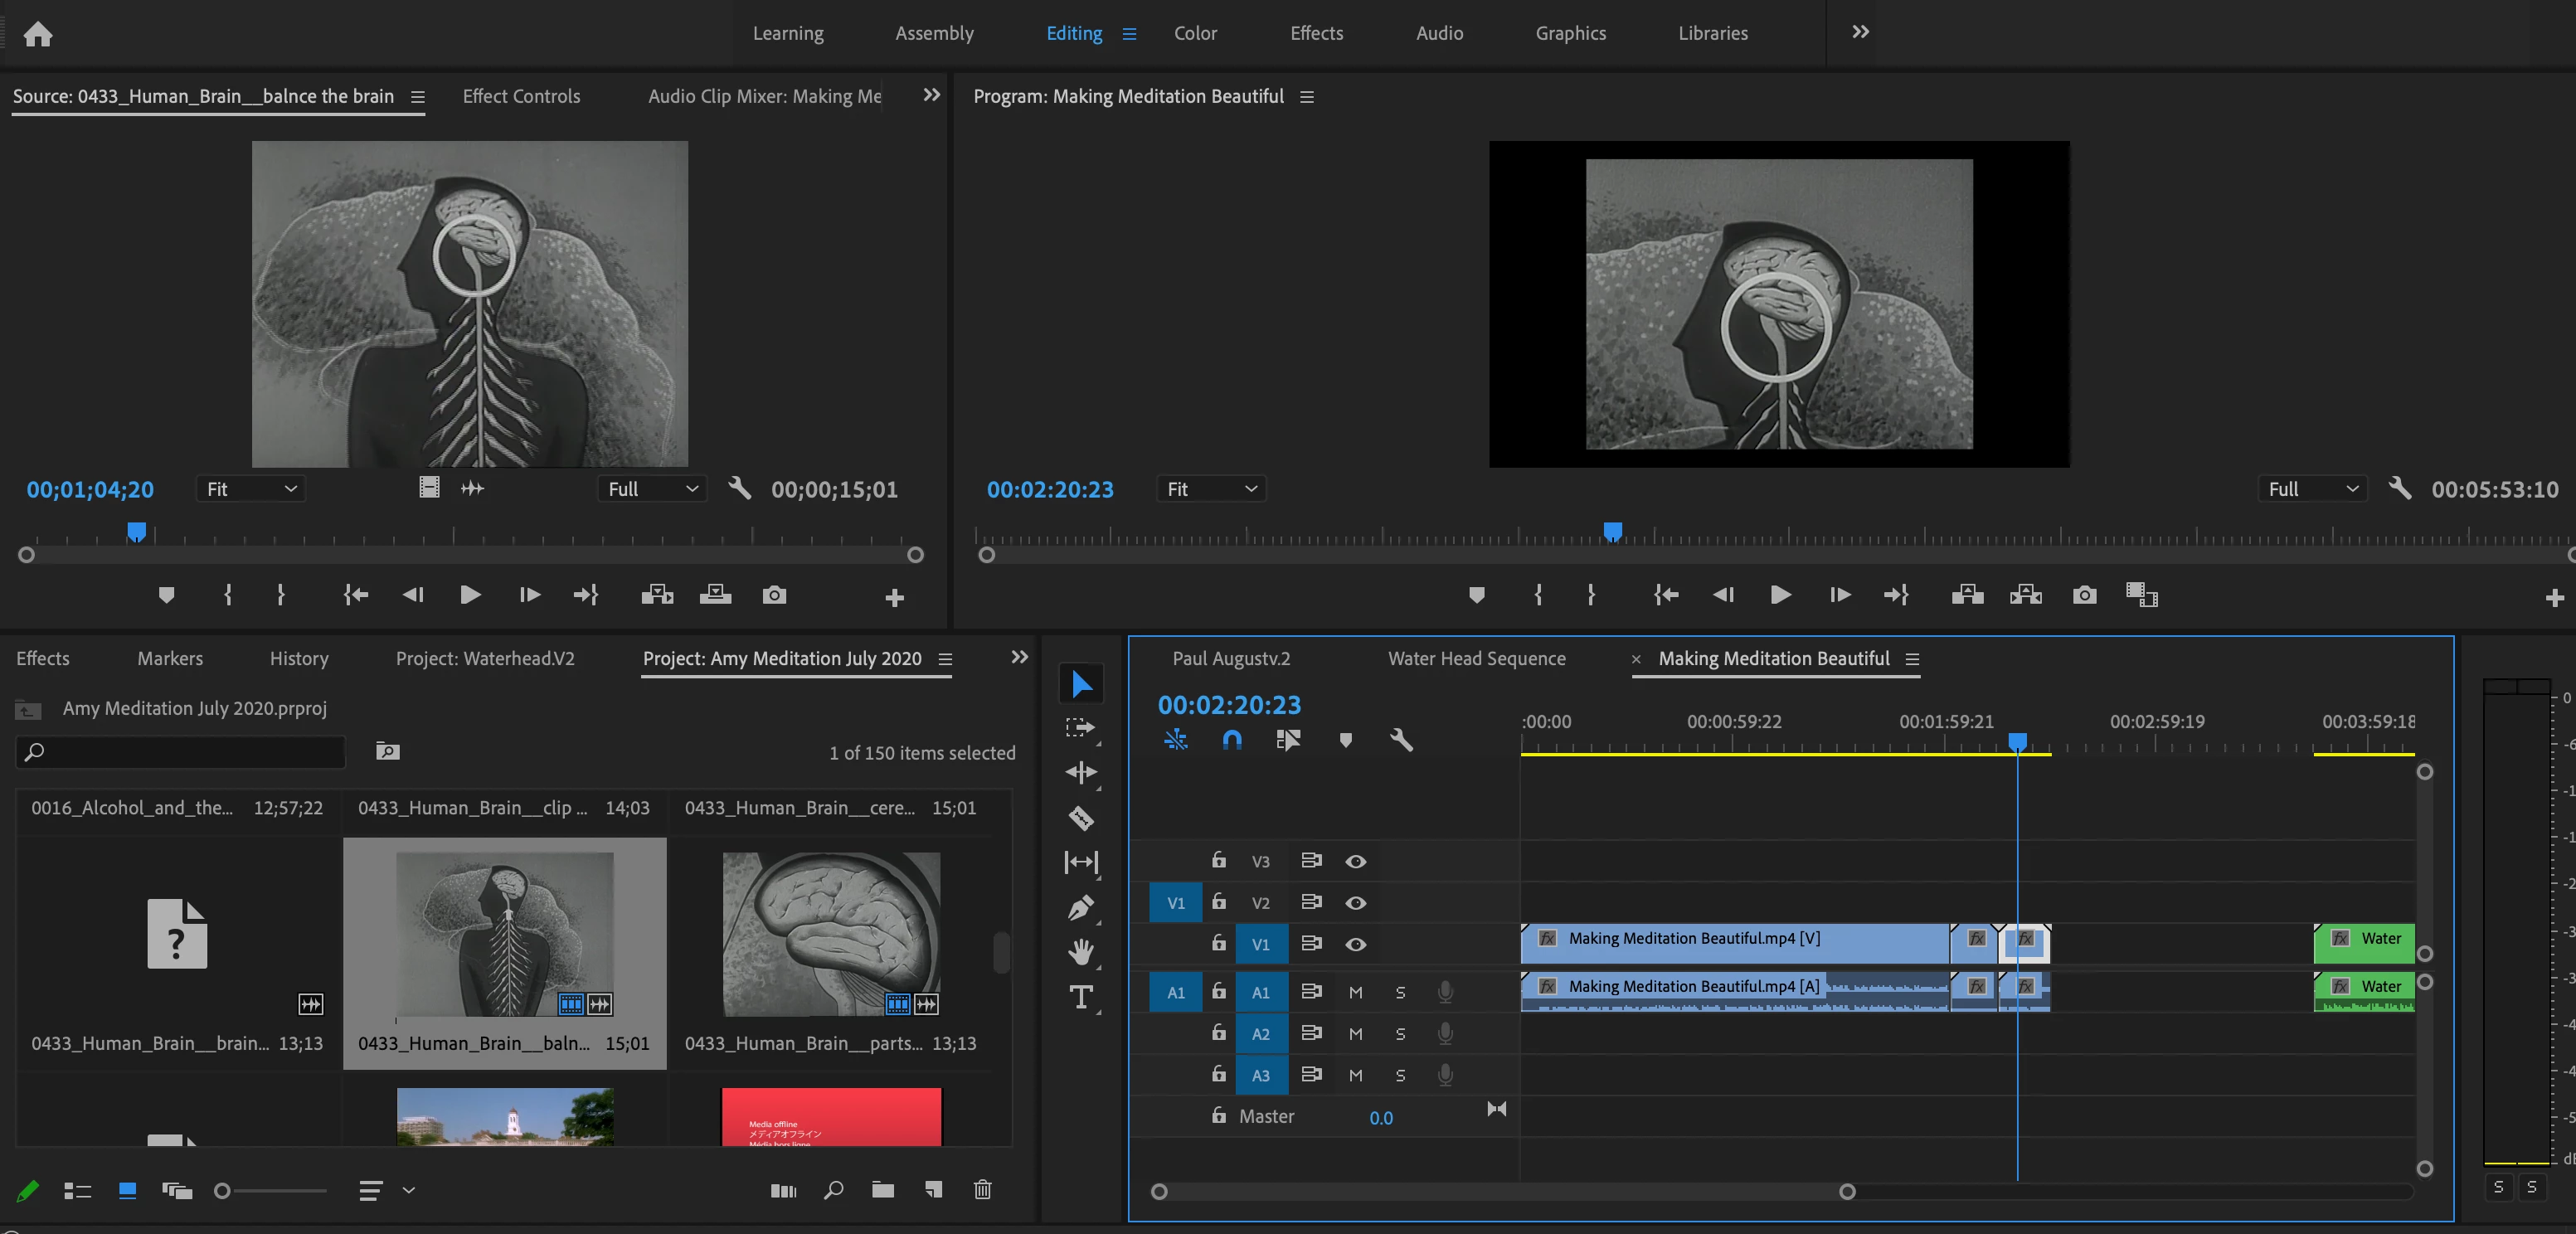Click Export Frame camera in Program monitor
The image size is (2576, 1234).
point(2084,596)
